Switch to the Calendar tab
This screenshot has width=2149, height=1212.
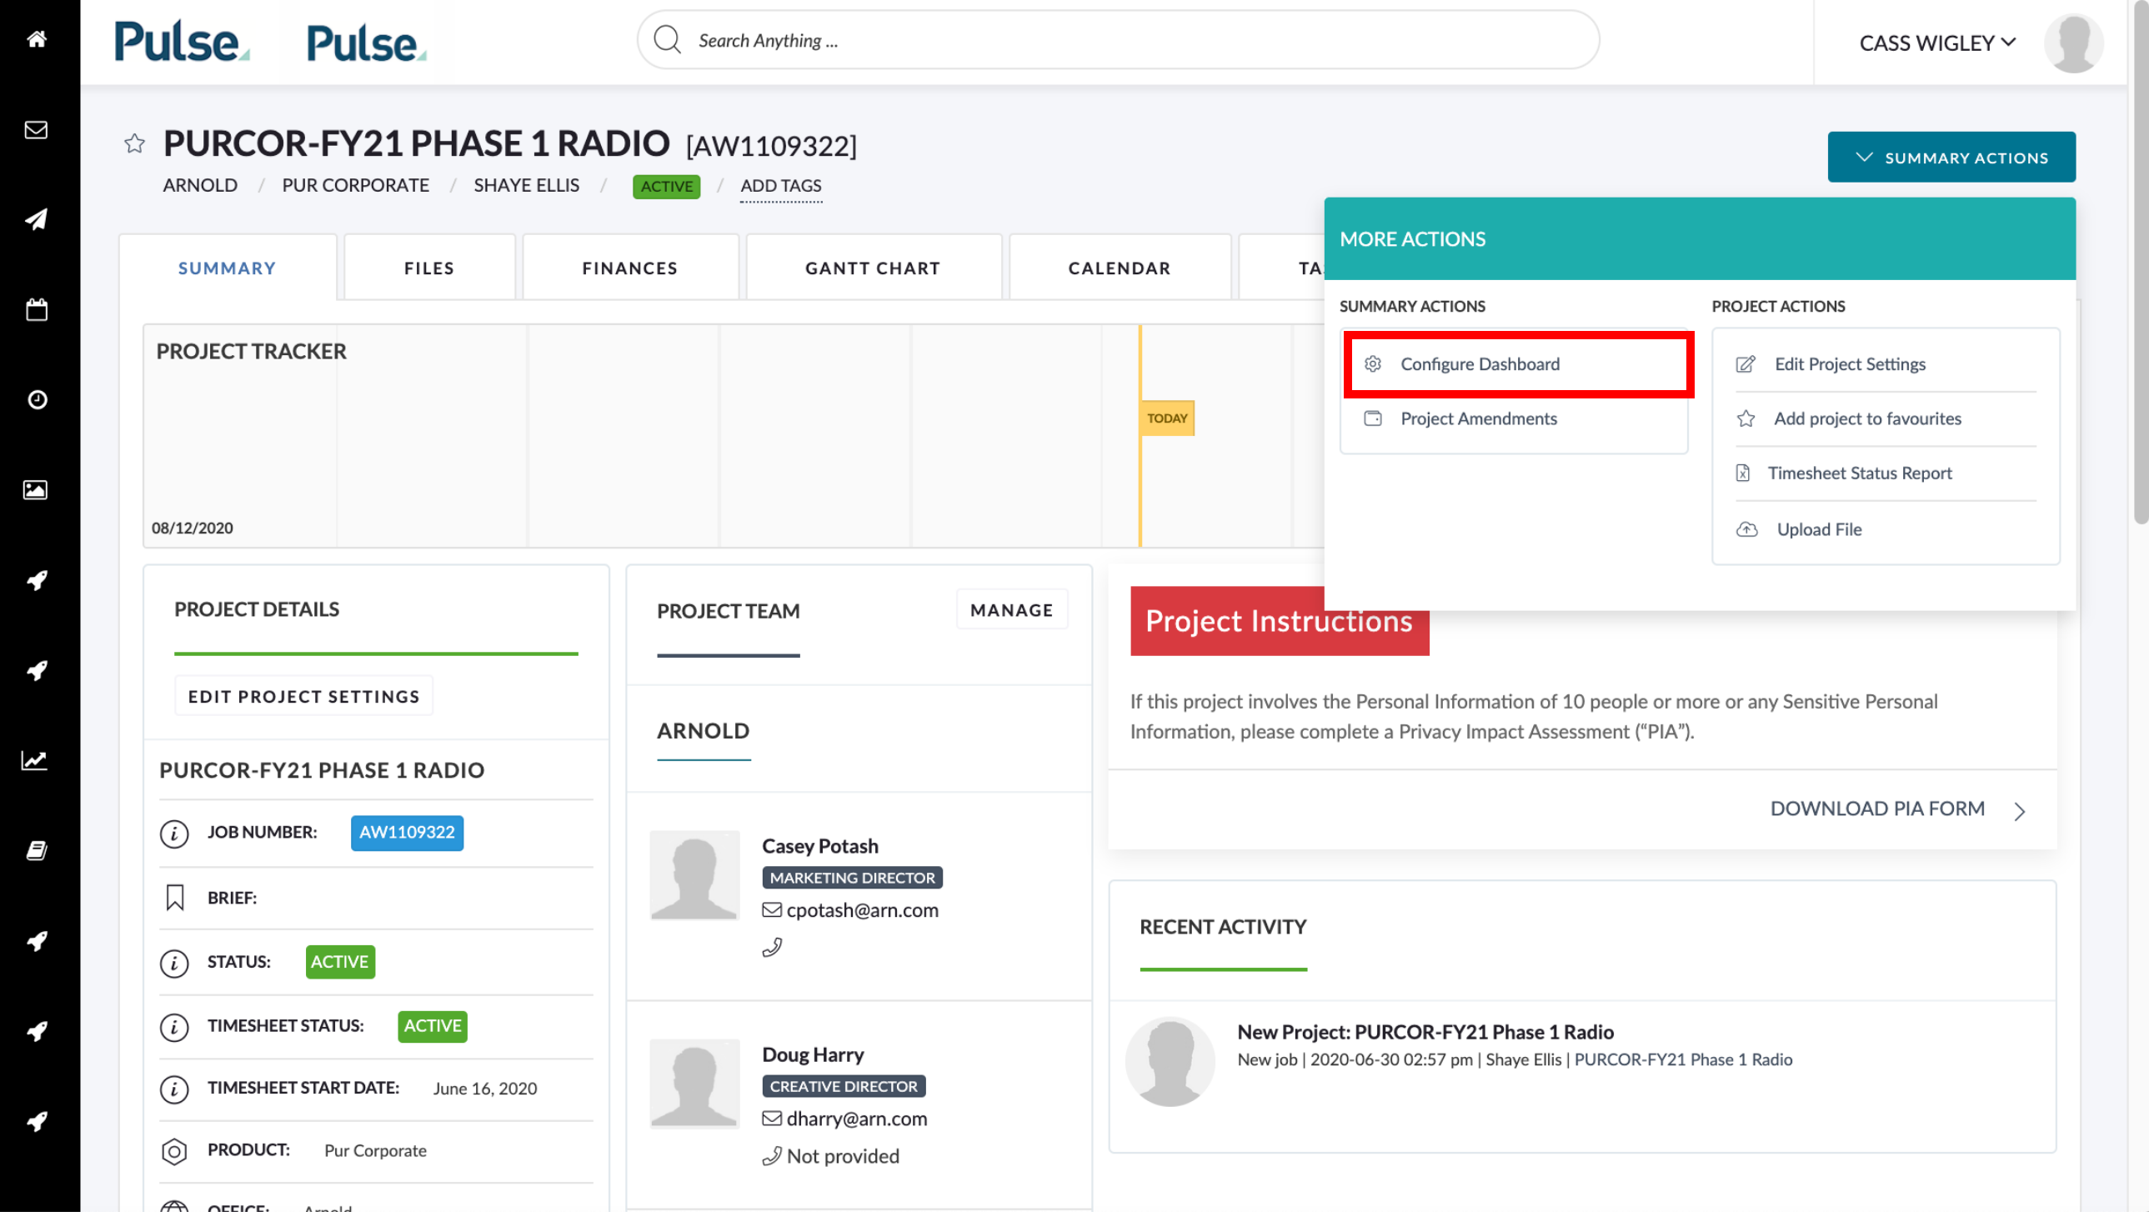tap(1120, 268)
